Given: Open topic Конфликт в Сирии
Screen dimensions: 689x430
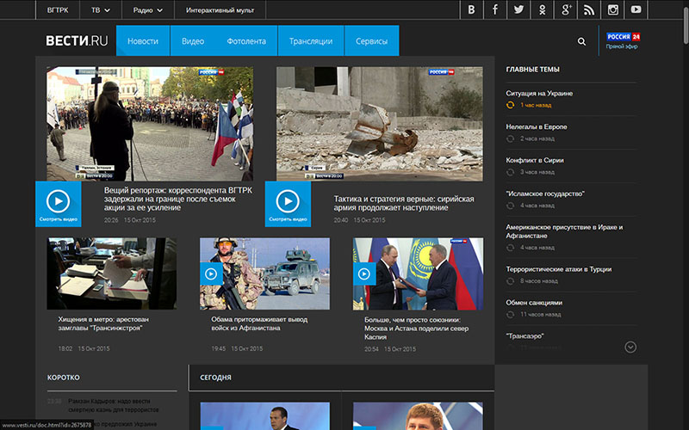Looking at the screenshot, I should [535, 160].
